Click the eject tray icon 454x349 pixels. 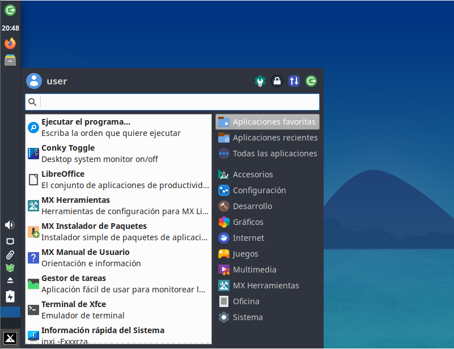pyautogui.click(x=10, y=280)
